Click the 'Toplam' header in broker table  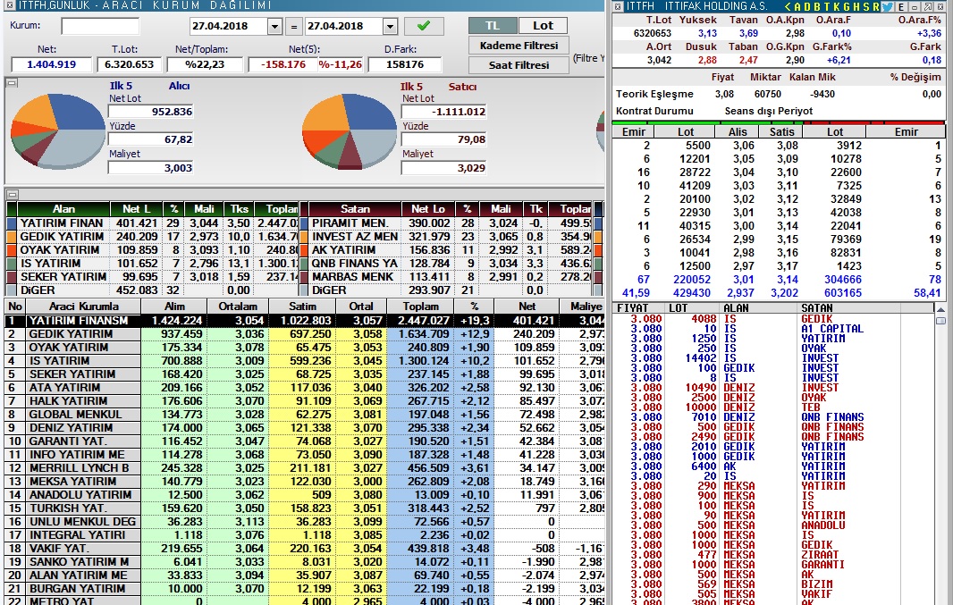point(420,307)
